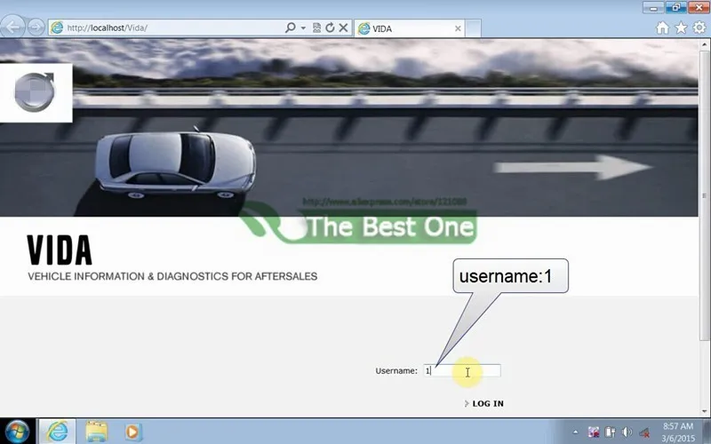Open File Explorer from the taskbar
Image resolution: width=711 pixels, height=444 pixels.
97,432
